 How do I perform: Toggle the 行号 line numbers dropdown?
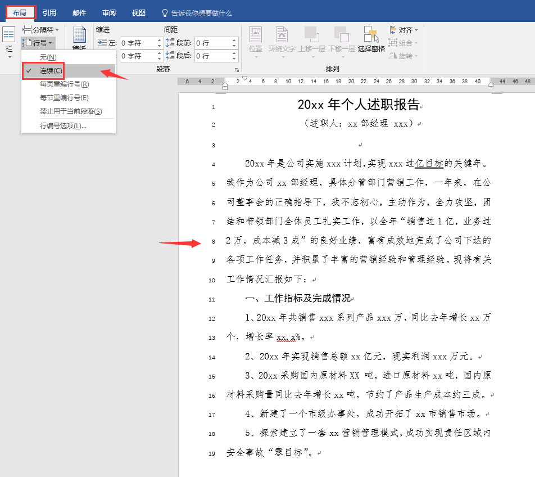pos(38,43)
